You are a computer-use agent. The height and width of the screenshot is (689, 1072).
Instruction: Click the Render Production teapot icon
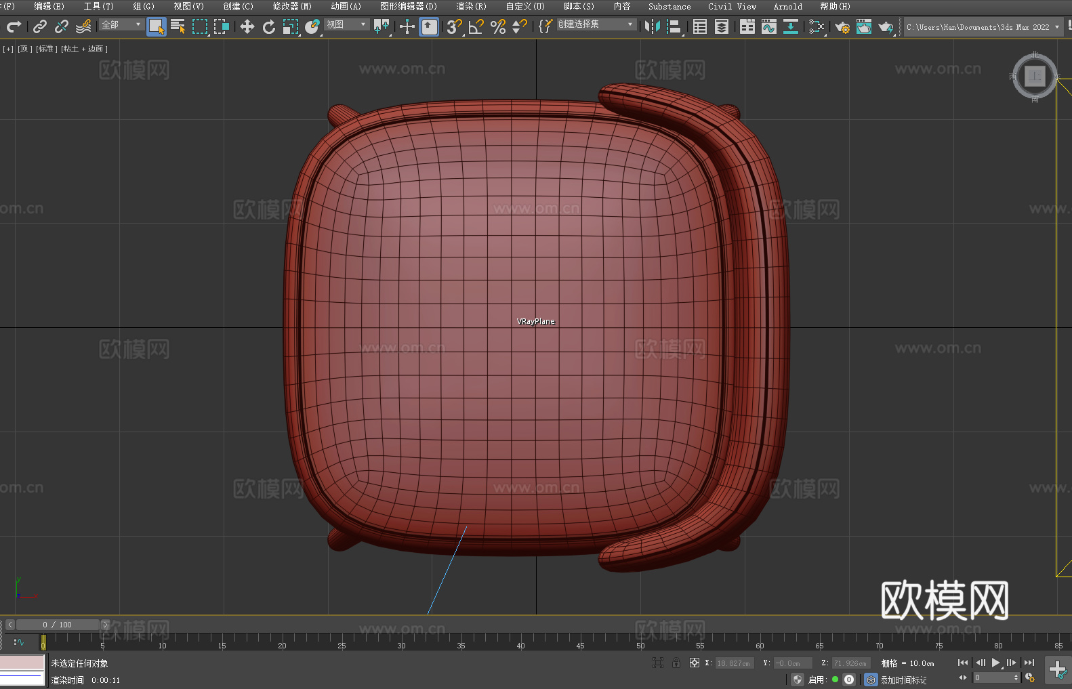pos(886,26)
